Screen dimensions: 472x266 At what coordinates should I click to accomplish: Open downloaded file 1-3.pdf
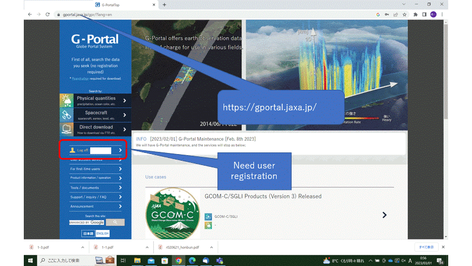[43, 247]
